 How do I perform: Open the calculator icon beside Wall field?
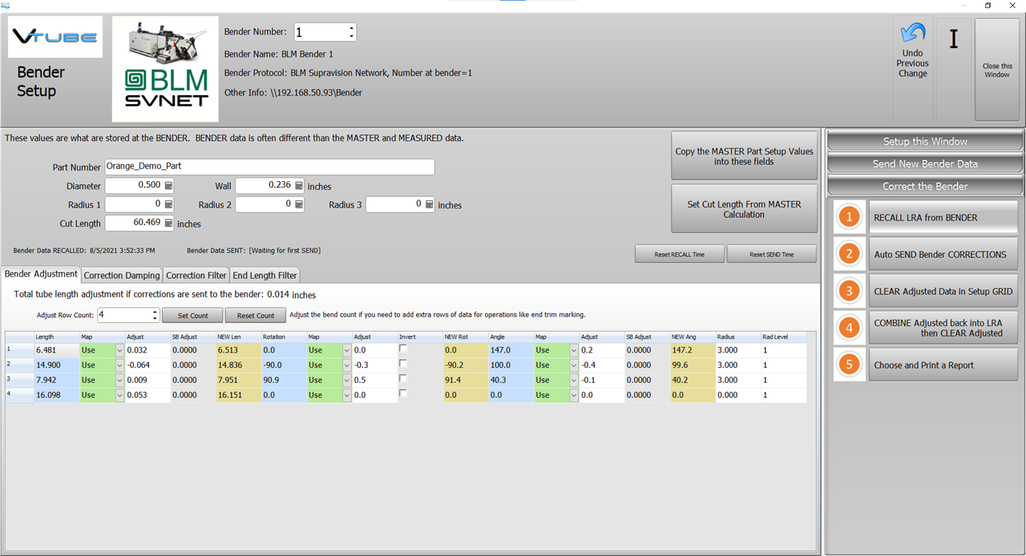point(299,186)
